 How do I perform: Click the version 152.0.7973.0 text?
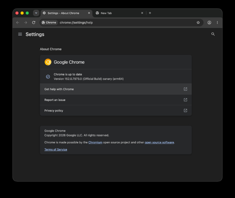[89, 79]
